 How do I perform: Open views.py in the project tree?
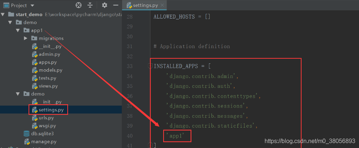click(48, 86)
